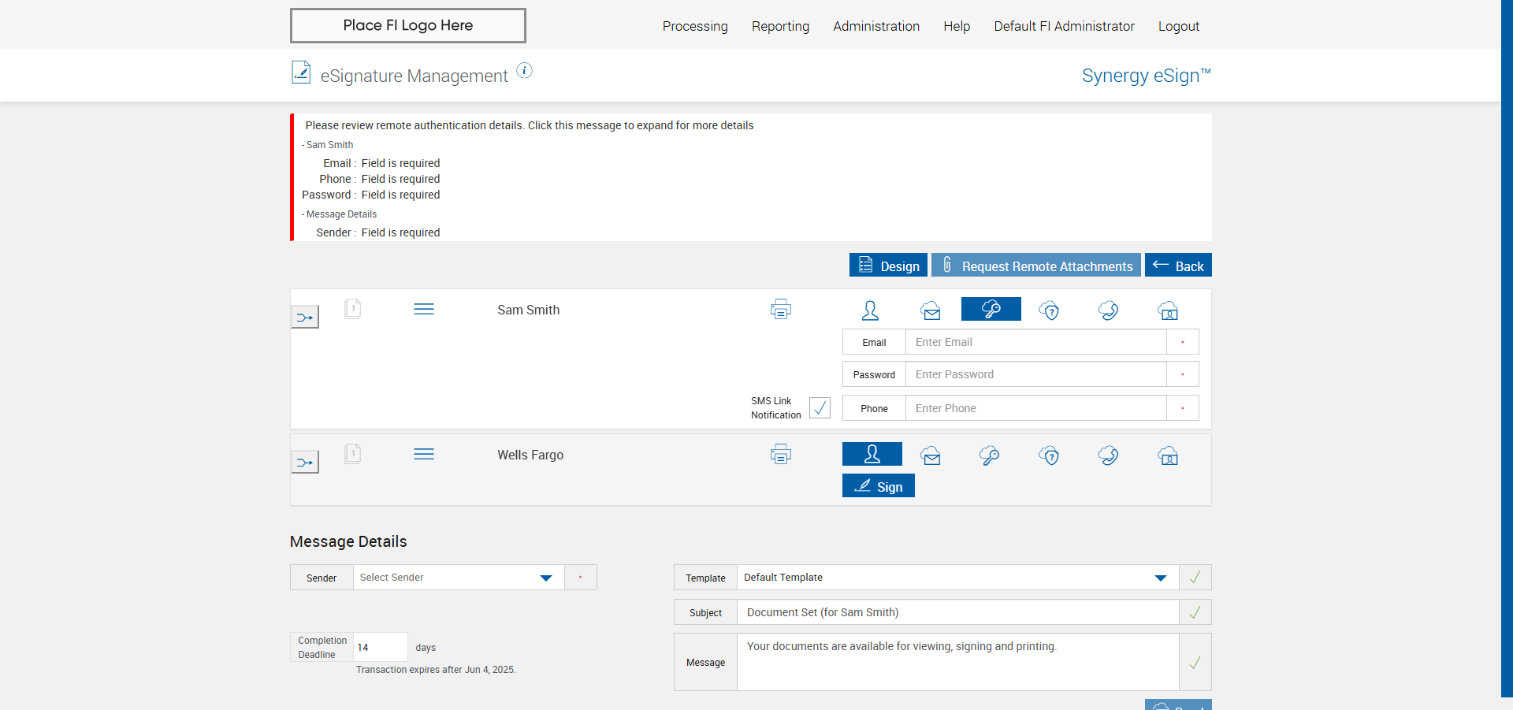The width and height of the screenshot is (1513, 710).
Task: Select email authentication icon for Sam Smith
Action: coord(931,310)
